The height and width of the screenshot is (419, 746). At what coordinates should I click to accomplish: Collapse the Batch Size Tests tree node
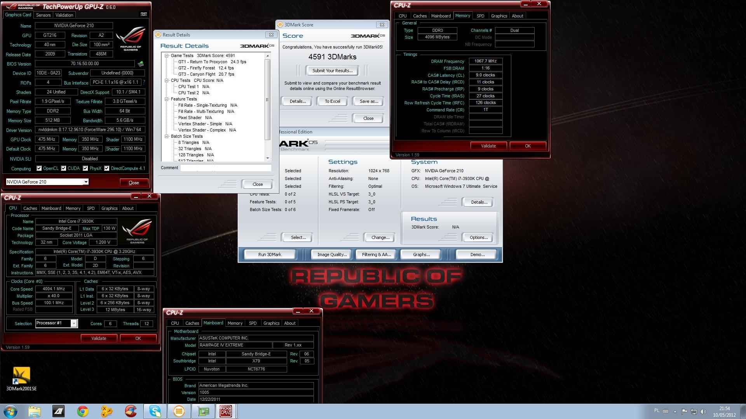pyautogui.click(x=166, y=136)
